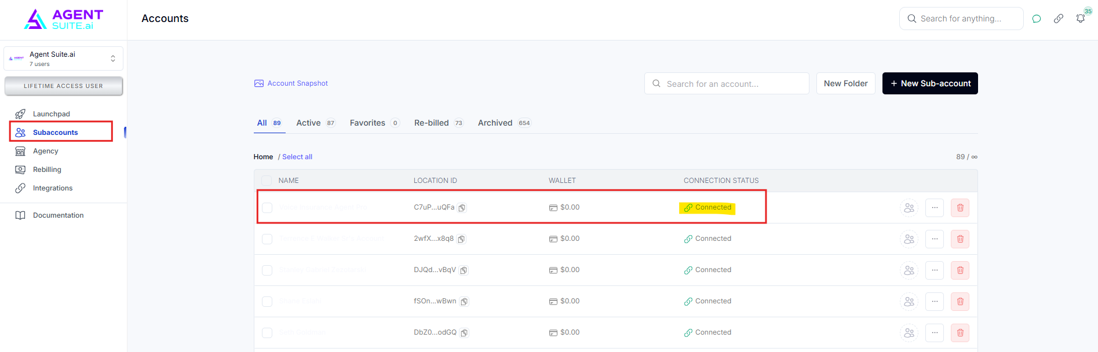Click the LOCATION ID column header
This screenshot has width=1098, height=352.
click(x=435, y=181)
